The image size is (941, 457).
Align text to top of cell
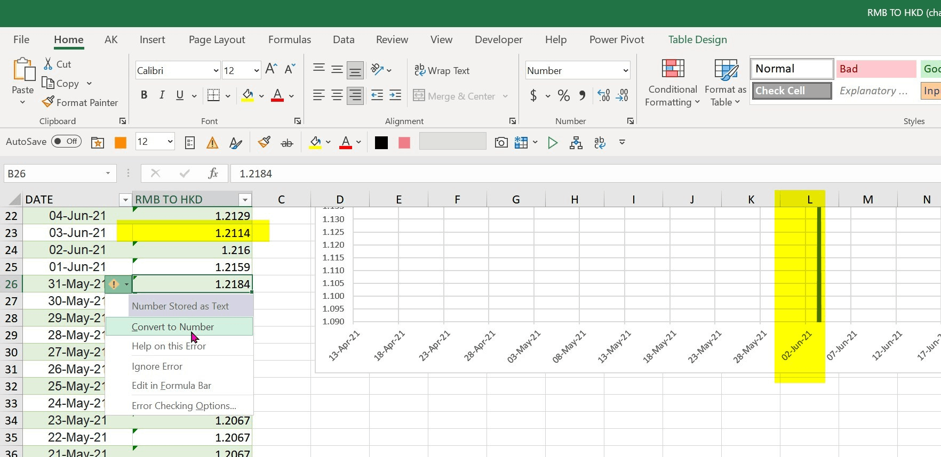click(x=319, y=69)
